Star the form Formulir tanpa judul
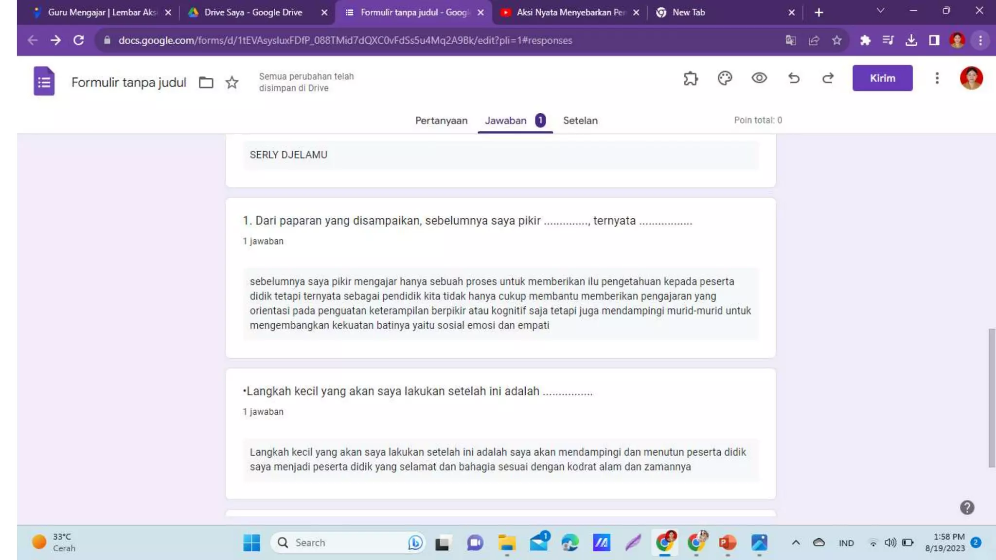Viewport: 996px width, 560px height. [232, 83]
